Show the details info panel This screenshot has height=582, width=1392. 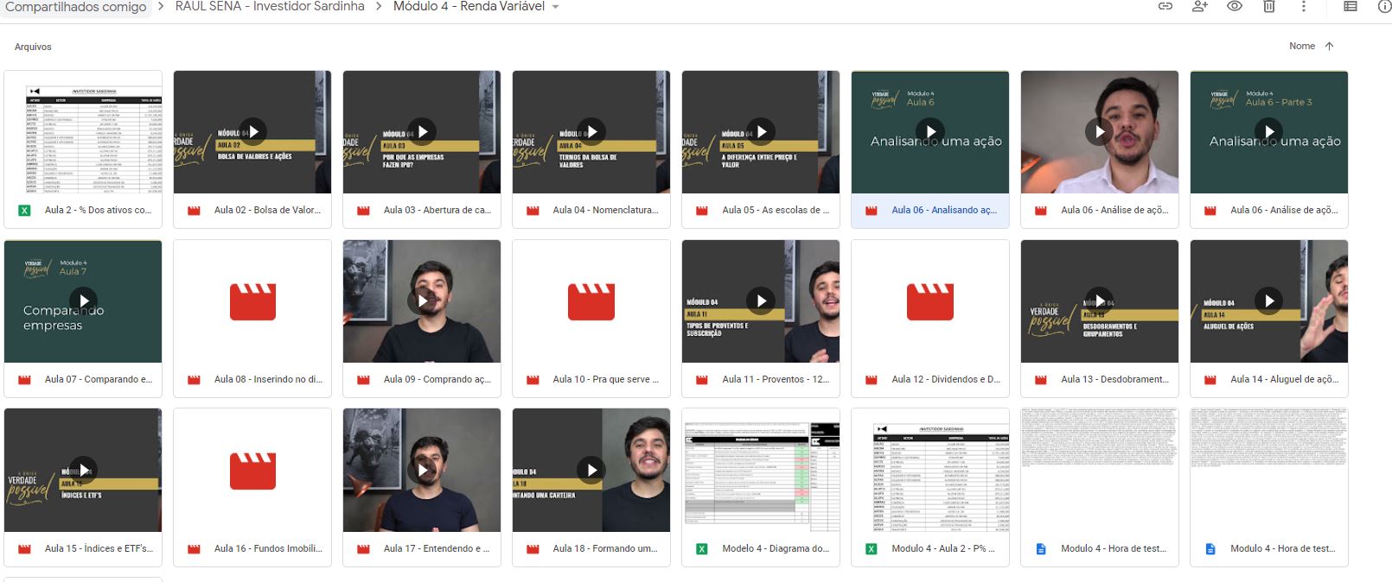1383,7
